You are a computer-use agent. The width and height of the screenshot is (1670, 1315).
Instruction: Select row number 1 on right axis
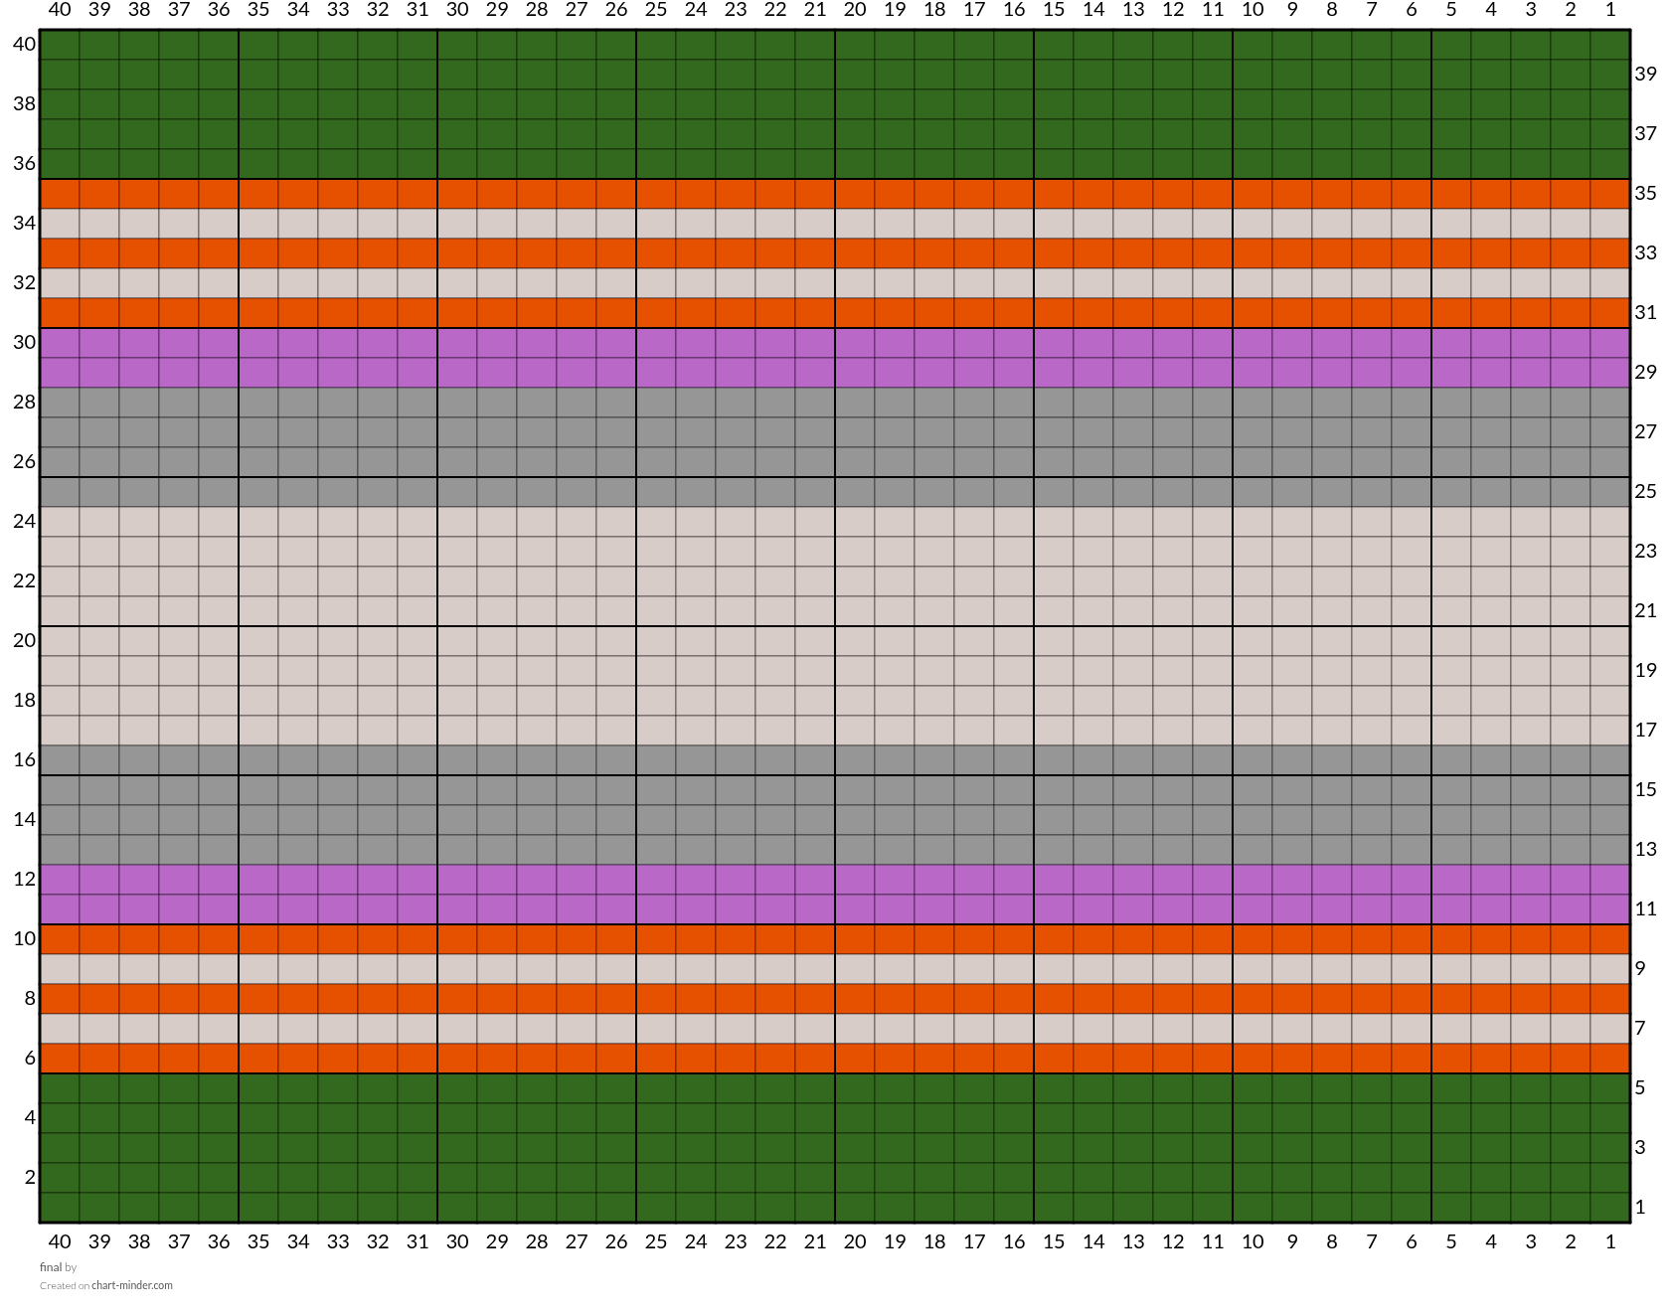click(x=1640, y=1207)
